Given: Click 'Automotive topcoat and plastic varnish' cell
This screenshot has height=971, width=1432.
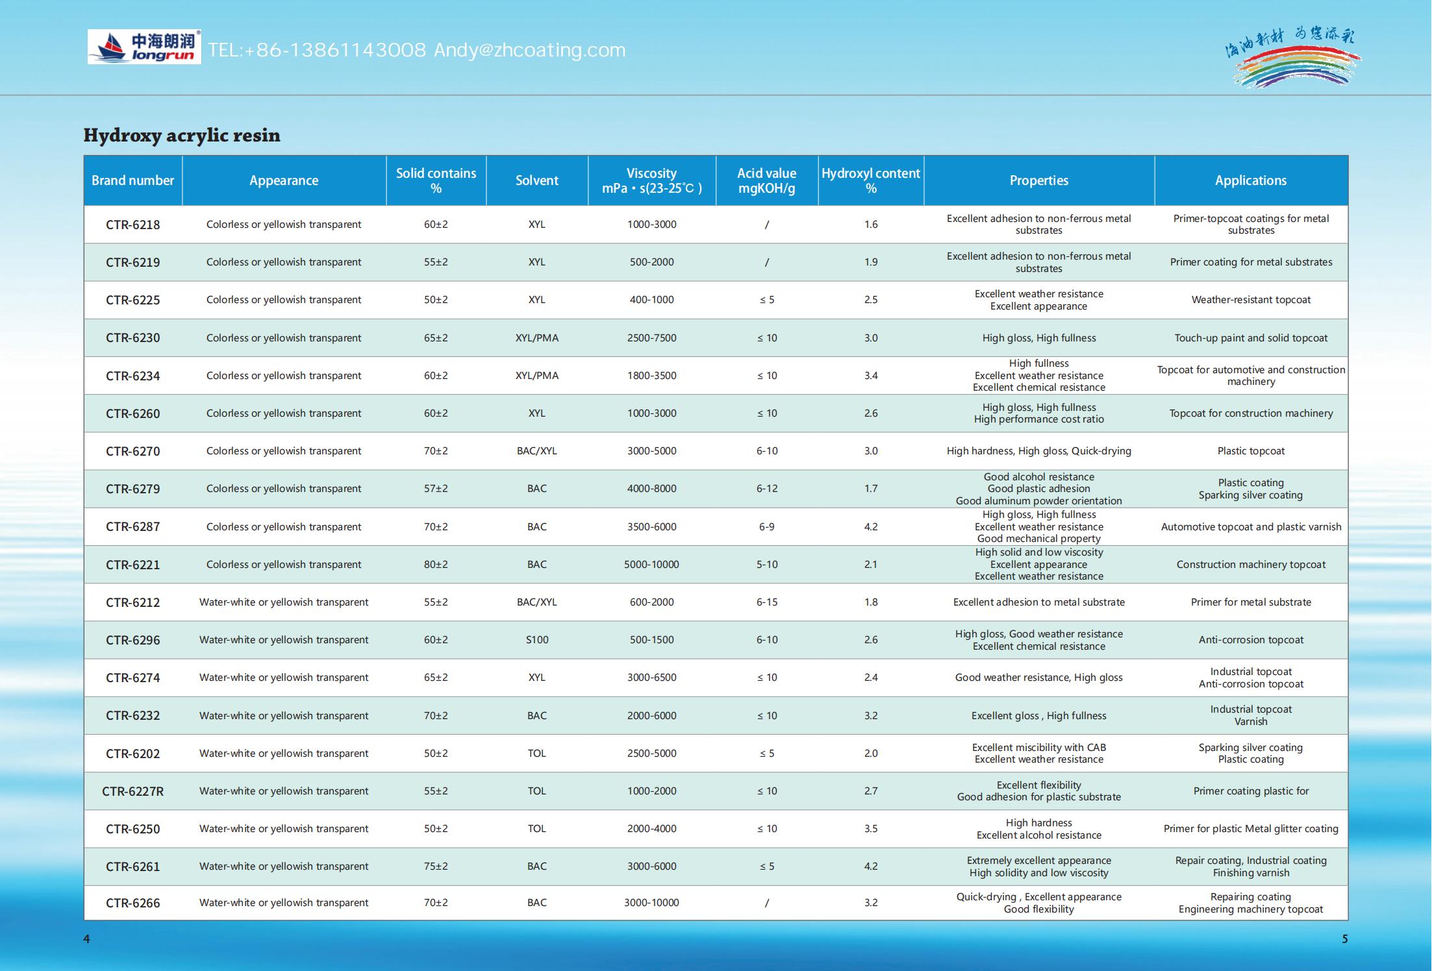Looking at the screenshot, I should pyautogui.click(x=1251, y=526).
